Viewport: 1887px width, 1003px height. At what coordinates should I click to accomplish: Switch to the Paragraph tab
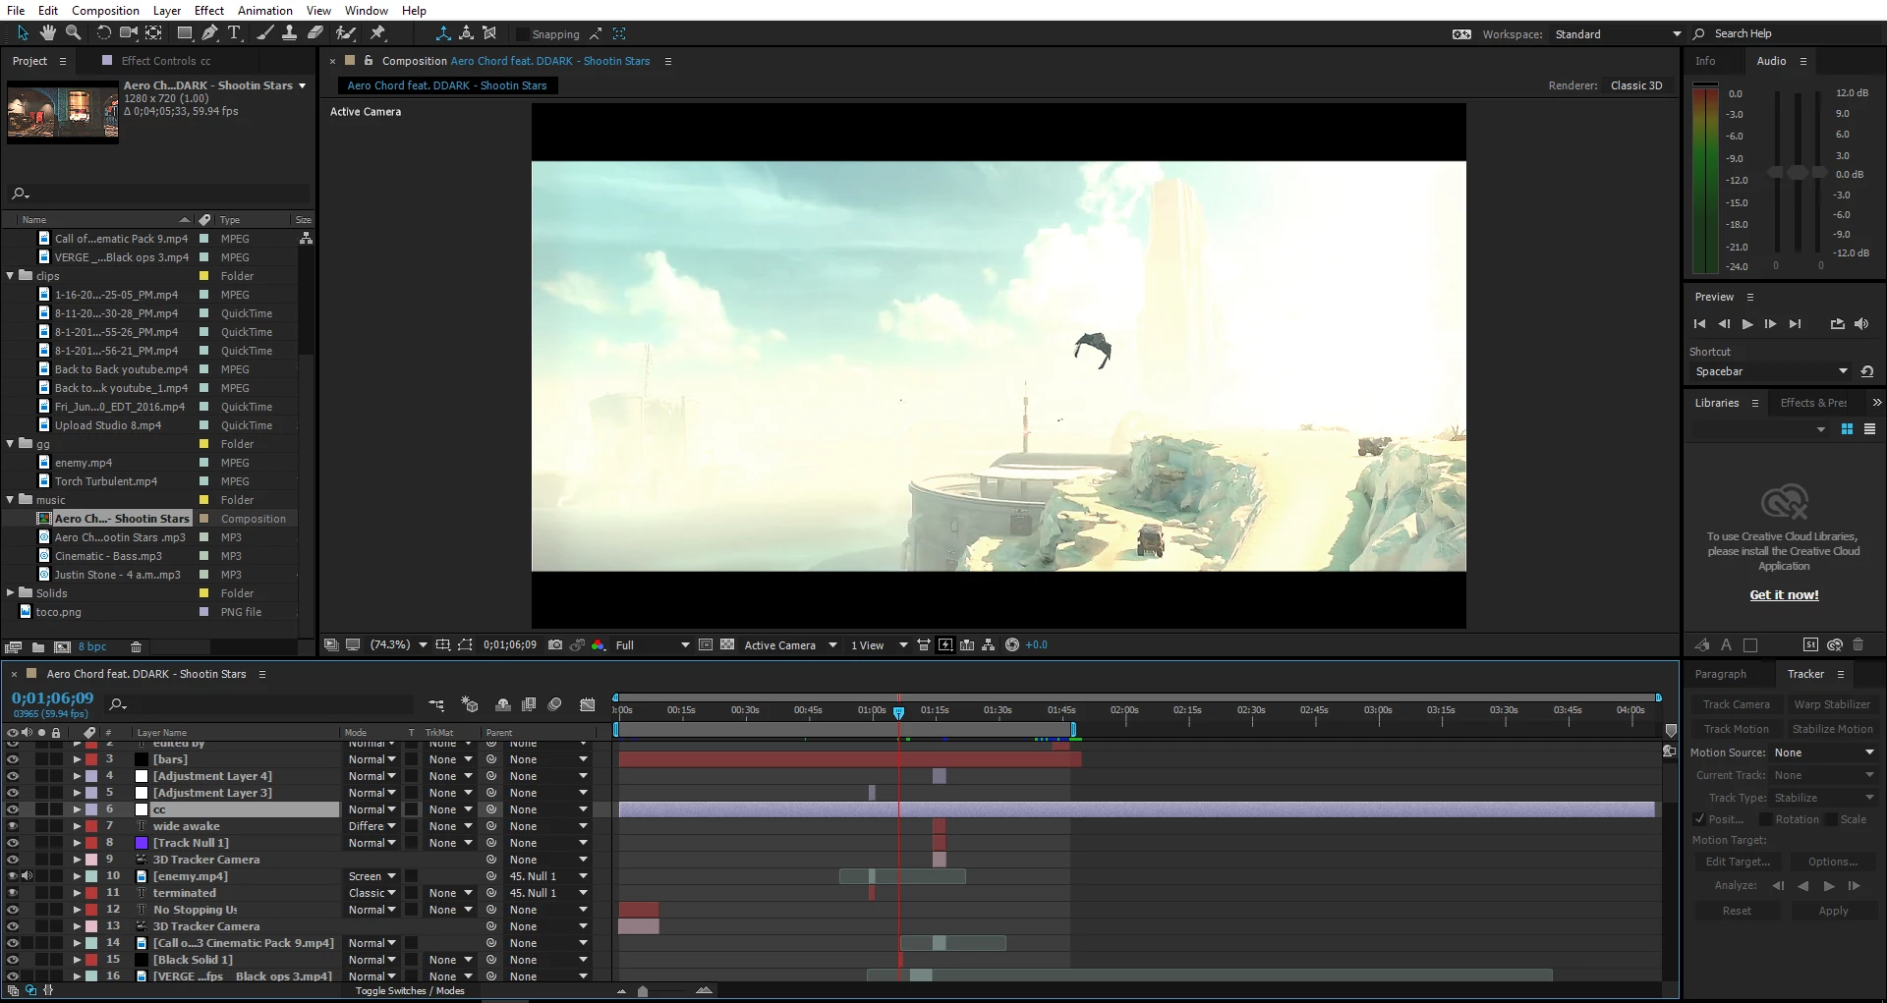click(1721, 674)
